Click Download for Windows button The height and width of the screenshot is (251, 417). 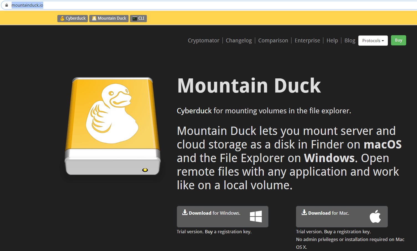coord(222,216)
